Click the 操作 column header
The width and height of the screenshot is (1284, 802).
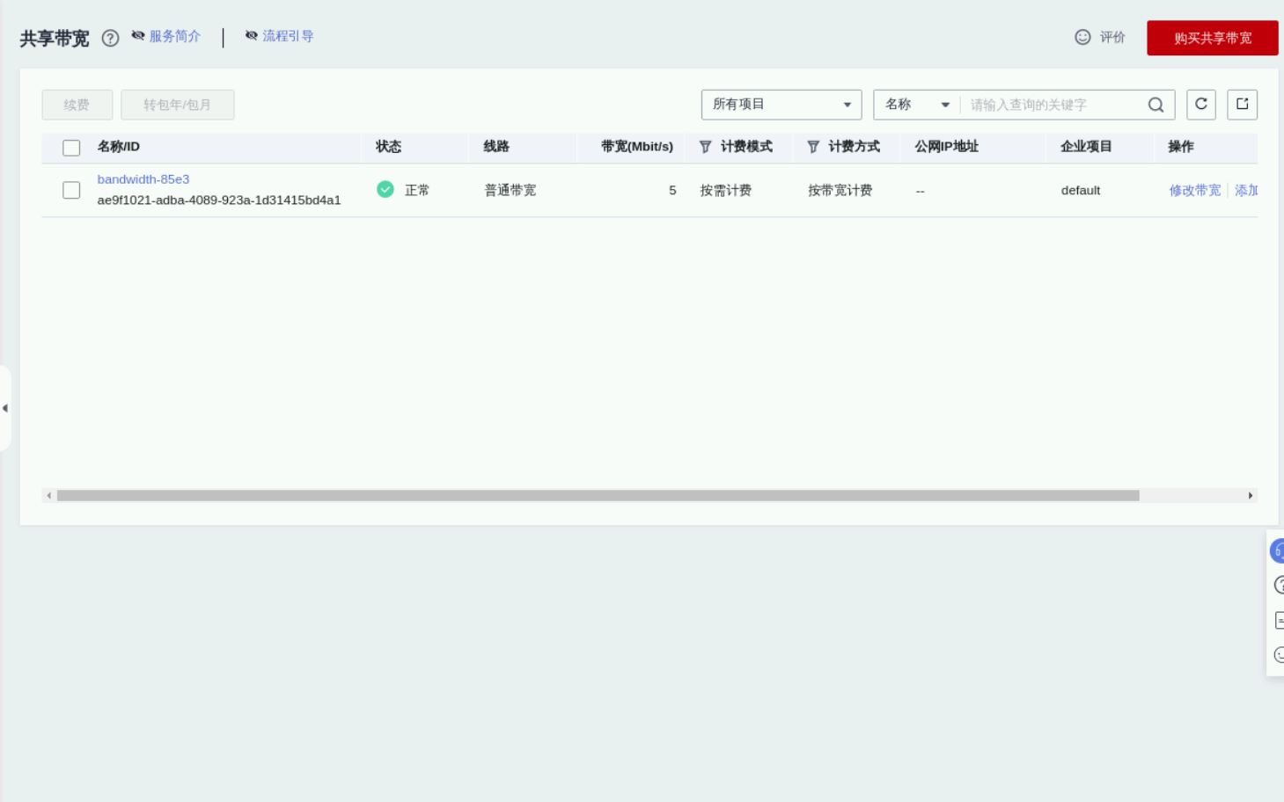coord(1181,147)
